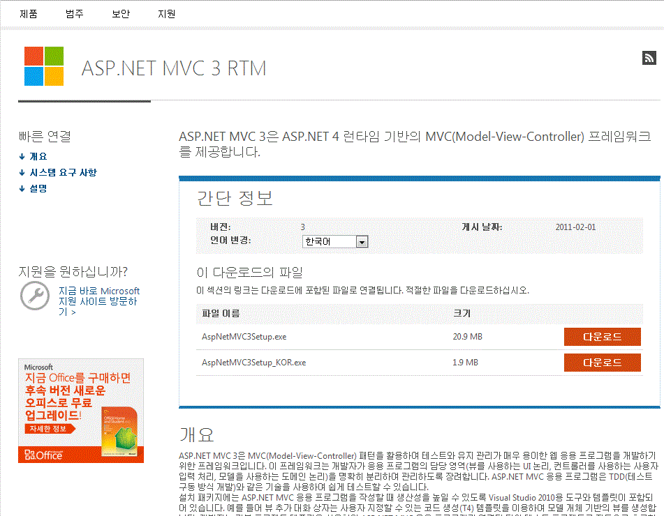Click the ASP.NET MVC 3 RTM title
The height and width of the screenshot is (516, 664).
pyautogui.click(x=174, y=68)
